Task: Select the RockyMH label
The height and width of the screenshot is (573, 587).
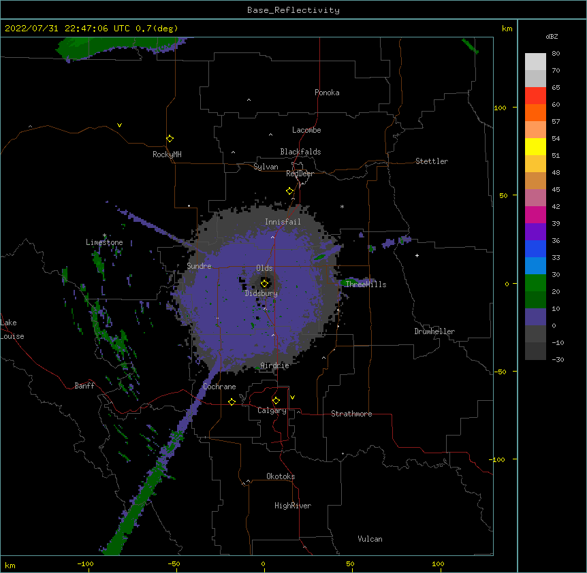Action: click(167, 154)
